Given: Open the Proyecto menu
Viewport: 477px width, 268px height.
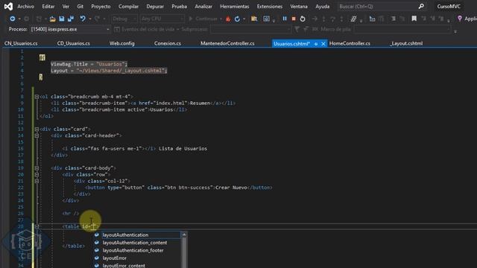Looking at the screenshot, I should [x=101, y=7].
